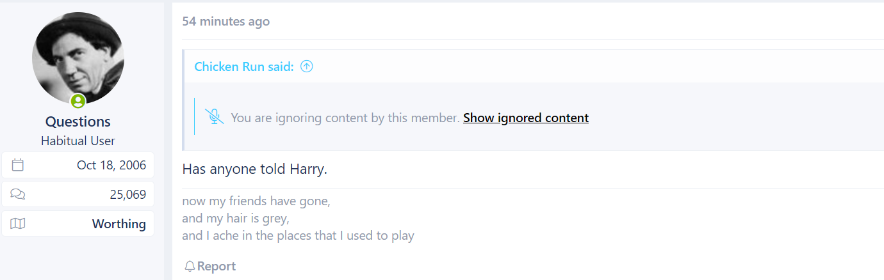This screenshot has height=280, width=884.
Task: Click the up-arrow icon beside Chicken Run said
Action: pyautogui.click(x=307, y=66)
